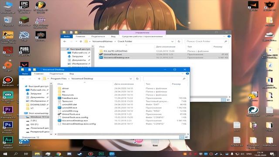Open address history dropdown in Voicemod Desktop window
Screen dimensions: 279x157
point(131,78)
